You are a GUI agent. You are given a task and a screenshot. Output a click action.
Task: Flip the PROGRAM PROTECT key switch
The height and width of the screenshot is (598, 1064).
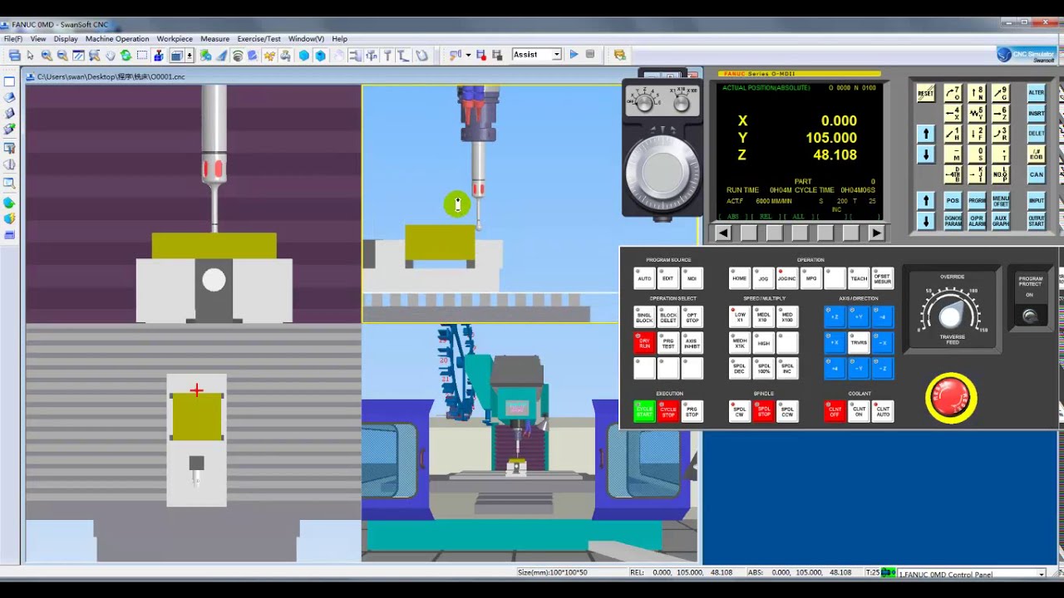click(1031, 316)
